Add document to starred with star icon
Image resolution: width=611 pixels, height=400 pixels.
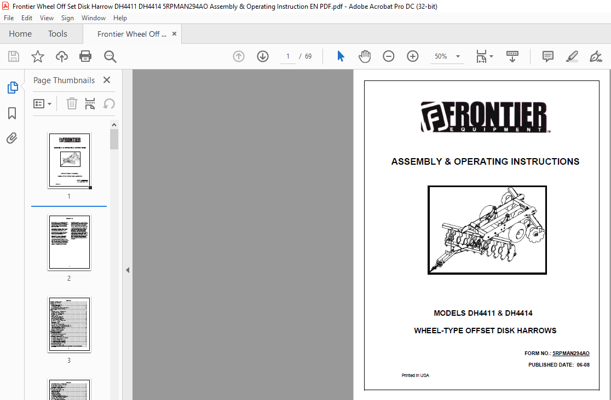[x=38, y=56]
